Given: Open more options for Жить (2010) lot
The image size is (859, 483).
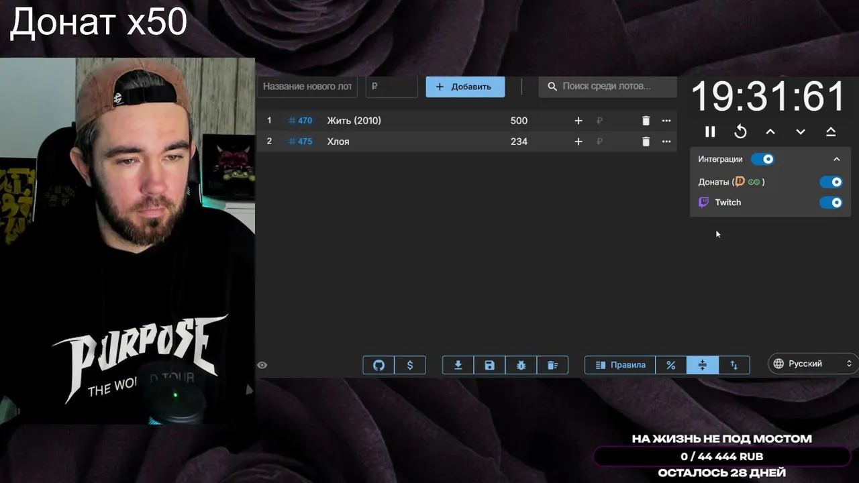Looking at the screenshot, I should 666,121.
